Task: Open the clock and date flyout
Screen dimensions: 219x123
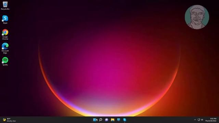Action: (x=211, y=120)
